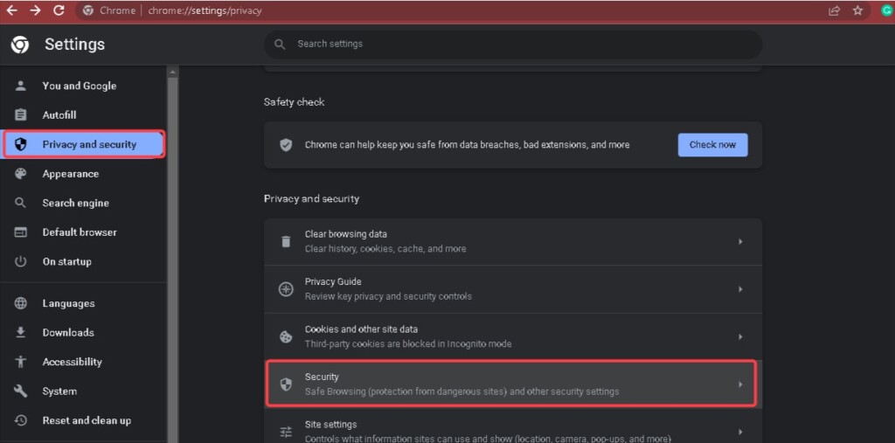Open the System settings section
The image size is (895, 443).
[x=83, y=391]
